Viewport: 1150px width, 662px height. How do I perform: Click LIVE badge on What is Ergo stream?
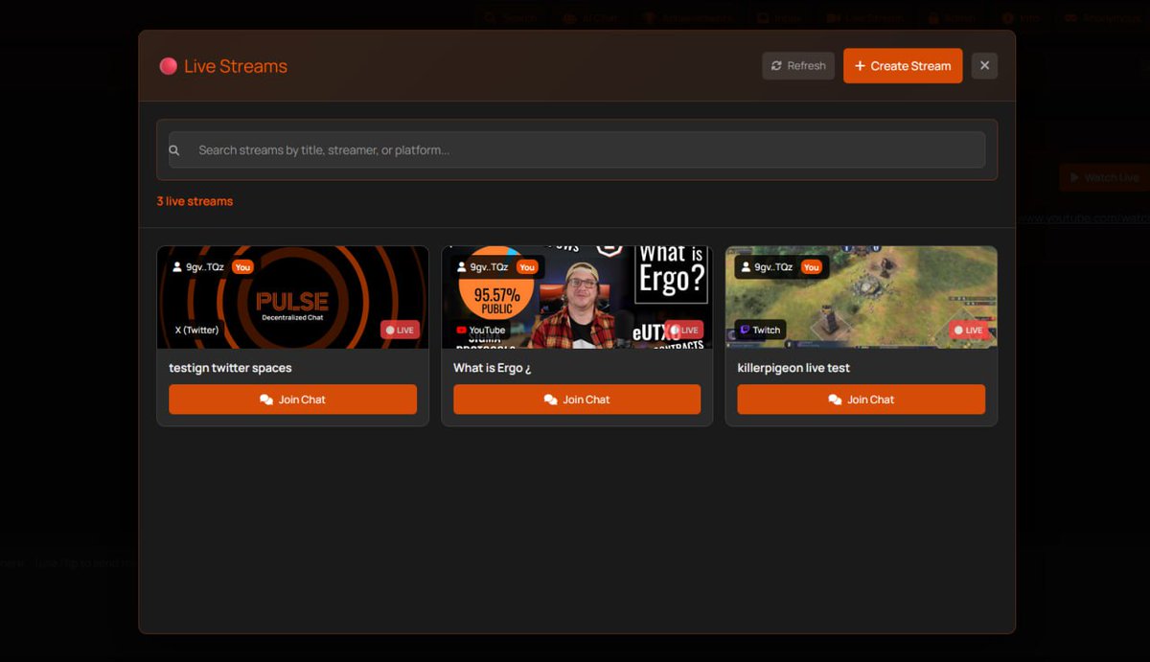pyautogui.click(x=684, y=331)
